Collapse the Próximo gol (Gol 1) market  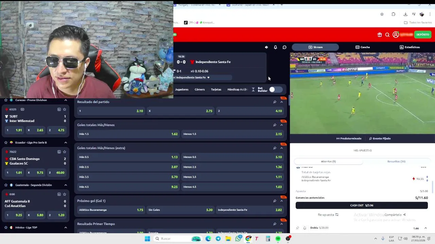point(281,201)
